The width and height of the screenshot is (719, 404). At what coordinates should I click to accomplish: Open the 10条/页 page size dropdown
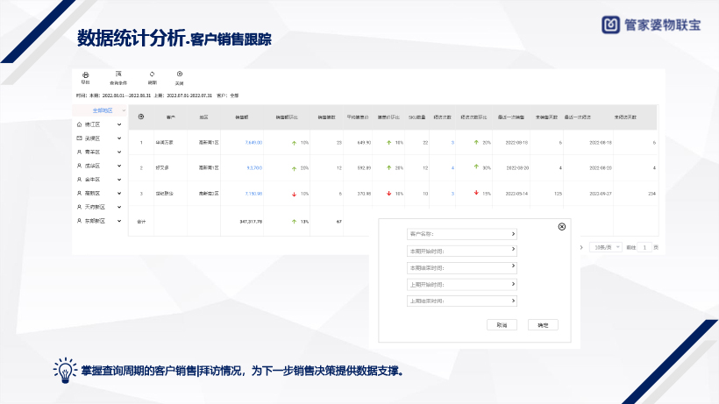(606, 248)
